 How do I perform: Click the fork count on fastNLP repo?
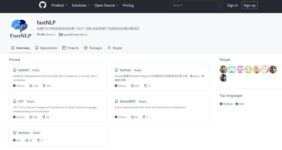[x=49, y=86]
